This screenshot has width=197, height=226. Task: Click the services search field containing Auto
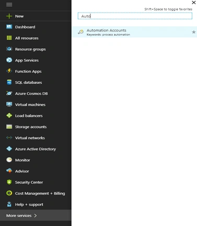[x=135, y=16]
